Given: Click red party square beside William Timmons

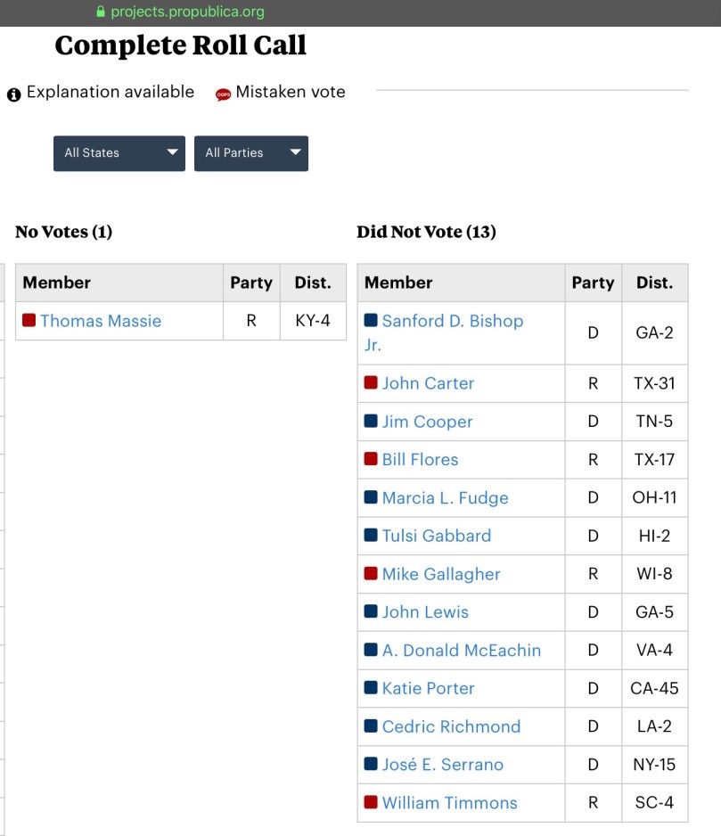Looking at the screenshot, I should point(371,802).
